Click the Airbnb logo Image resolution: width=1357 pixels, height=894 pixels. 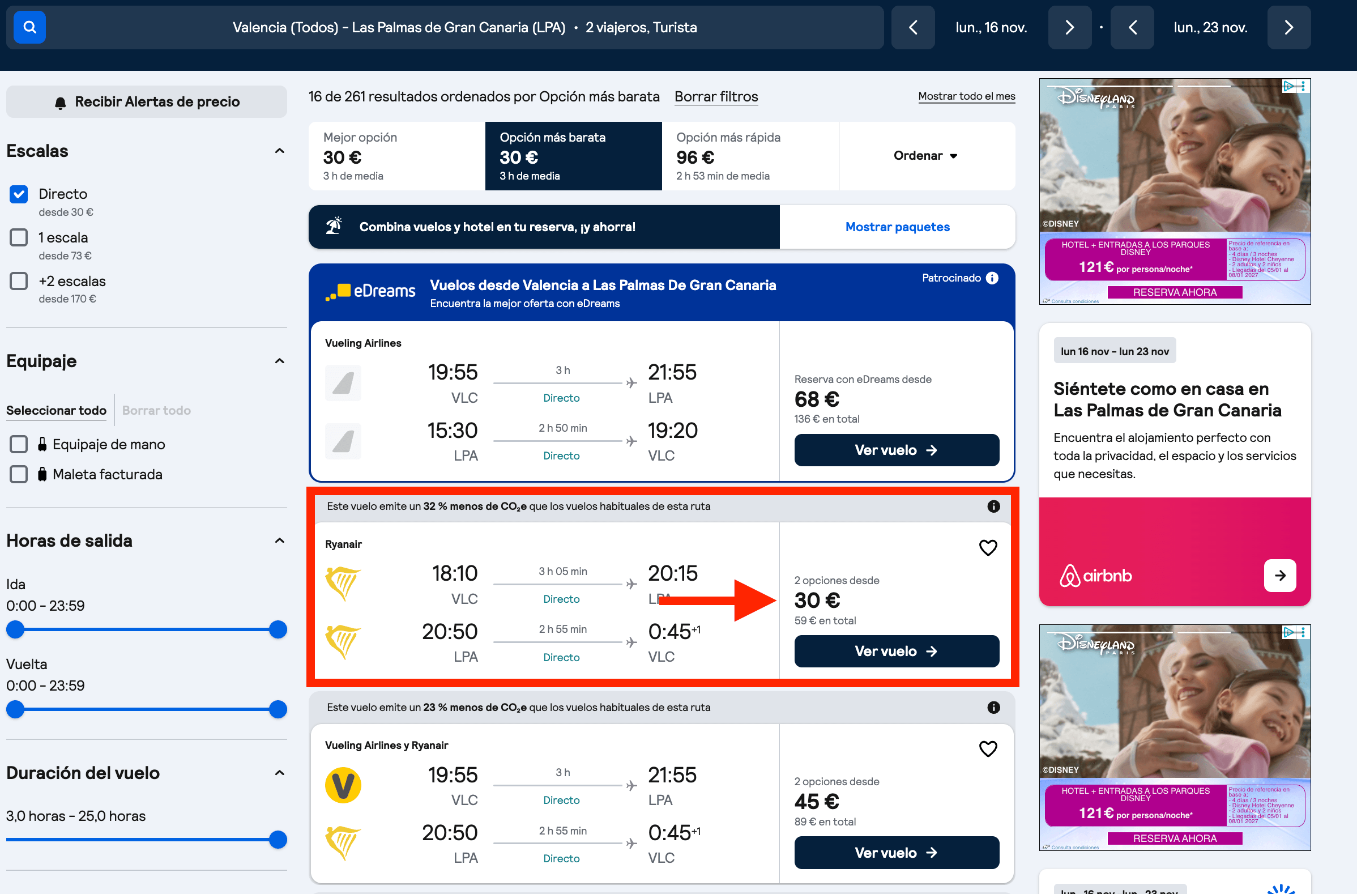pyautogui.click(x=1095, y=576)
